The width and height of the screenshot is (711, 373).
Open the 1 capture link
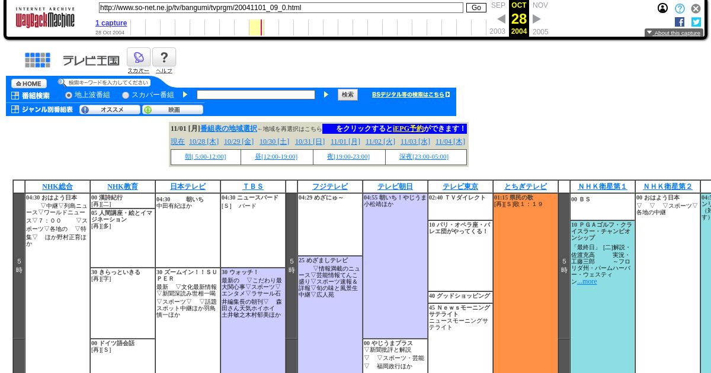111,23
